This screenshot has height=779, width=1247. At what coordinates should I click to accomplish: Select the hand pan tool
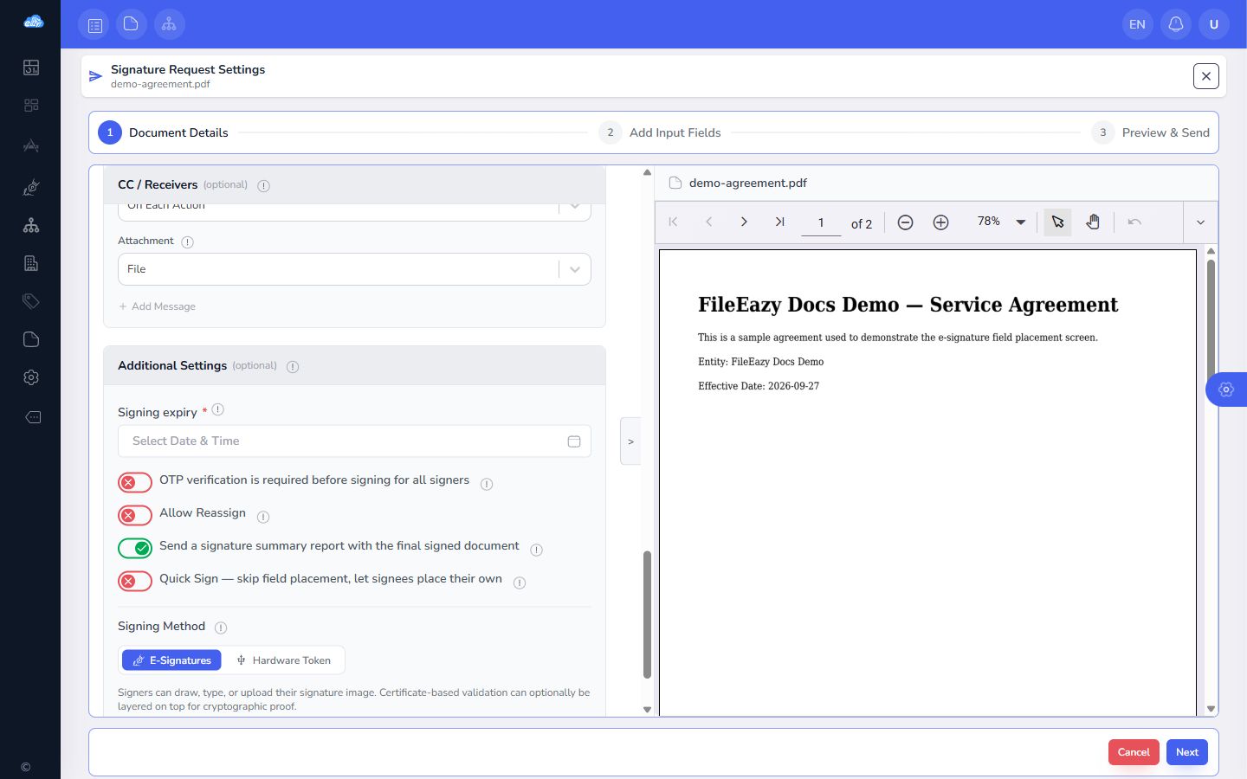1093,222
